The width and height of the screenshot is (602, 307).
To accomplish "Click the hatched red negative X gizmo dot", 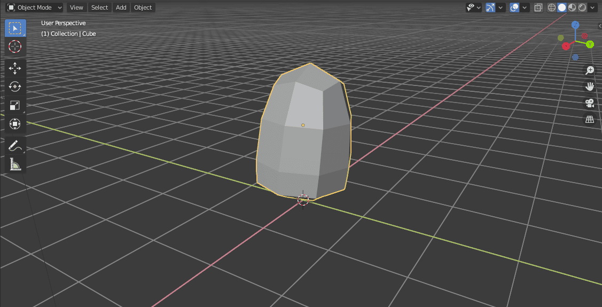I will click(x=585, y=36).
